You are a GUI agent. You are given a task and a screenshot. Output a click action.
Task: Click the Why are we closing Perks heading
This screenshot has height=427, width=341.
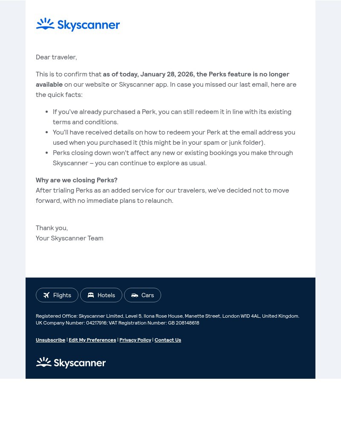pos(76,179)
